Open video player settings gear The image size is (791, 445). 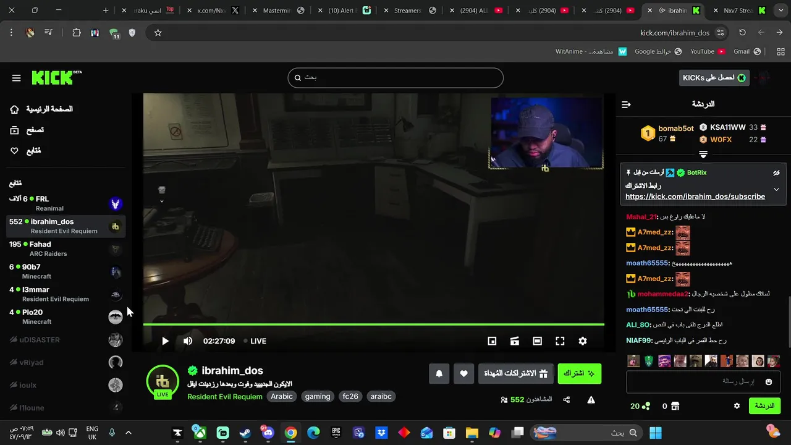click(x=583, y=341)
